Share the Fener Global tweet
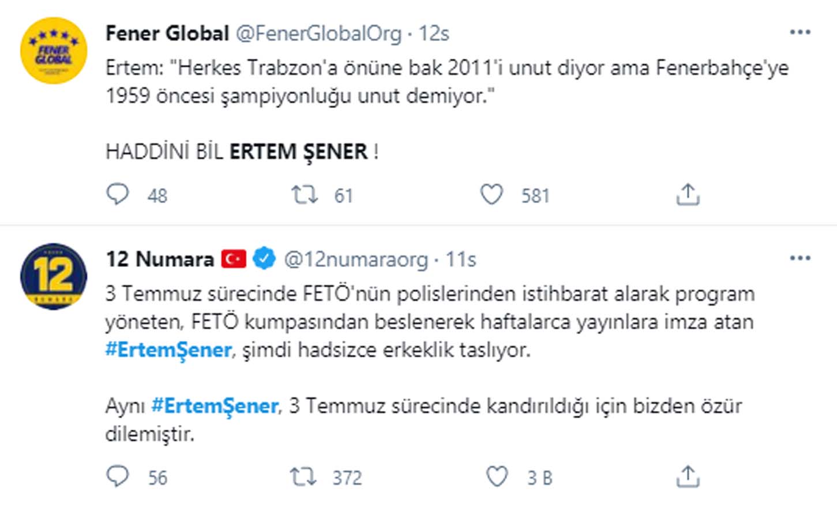The height and width of the screenshot is (519, 837). click(x=687, y=194)
